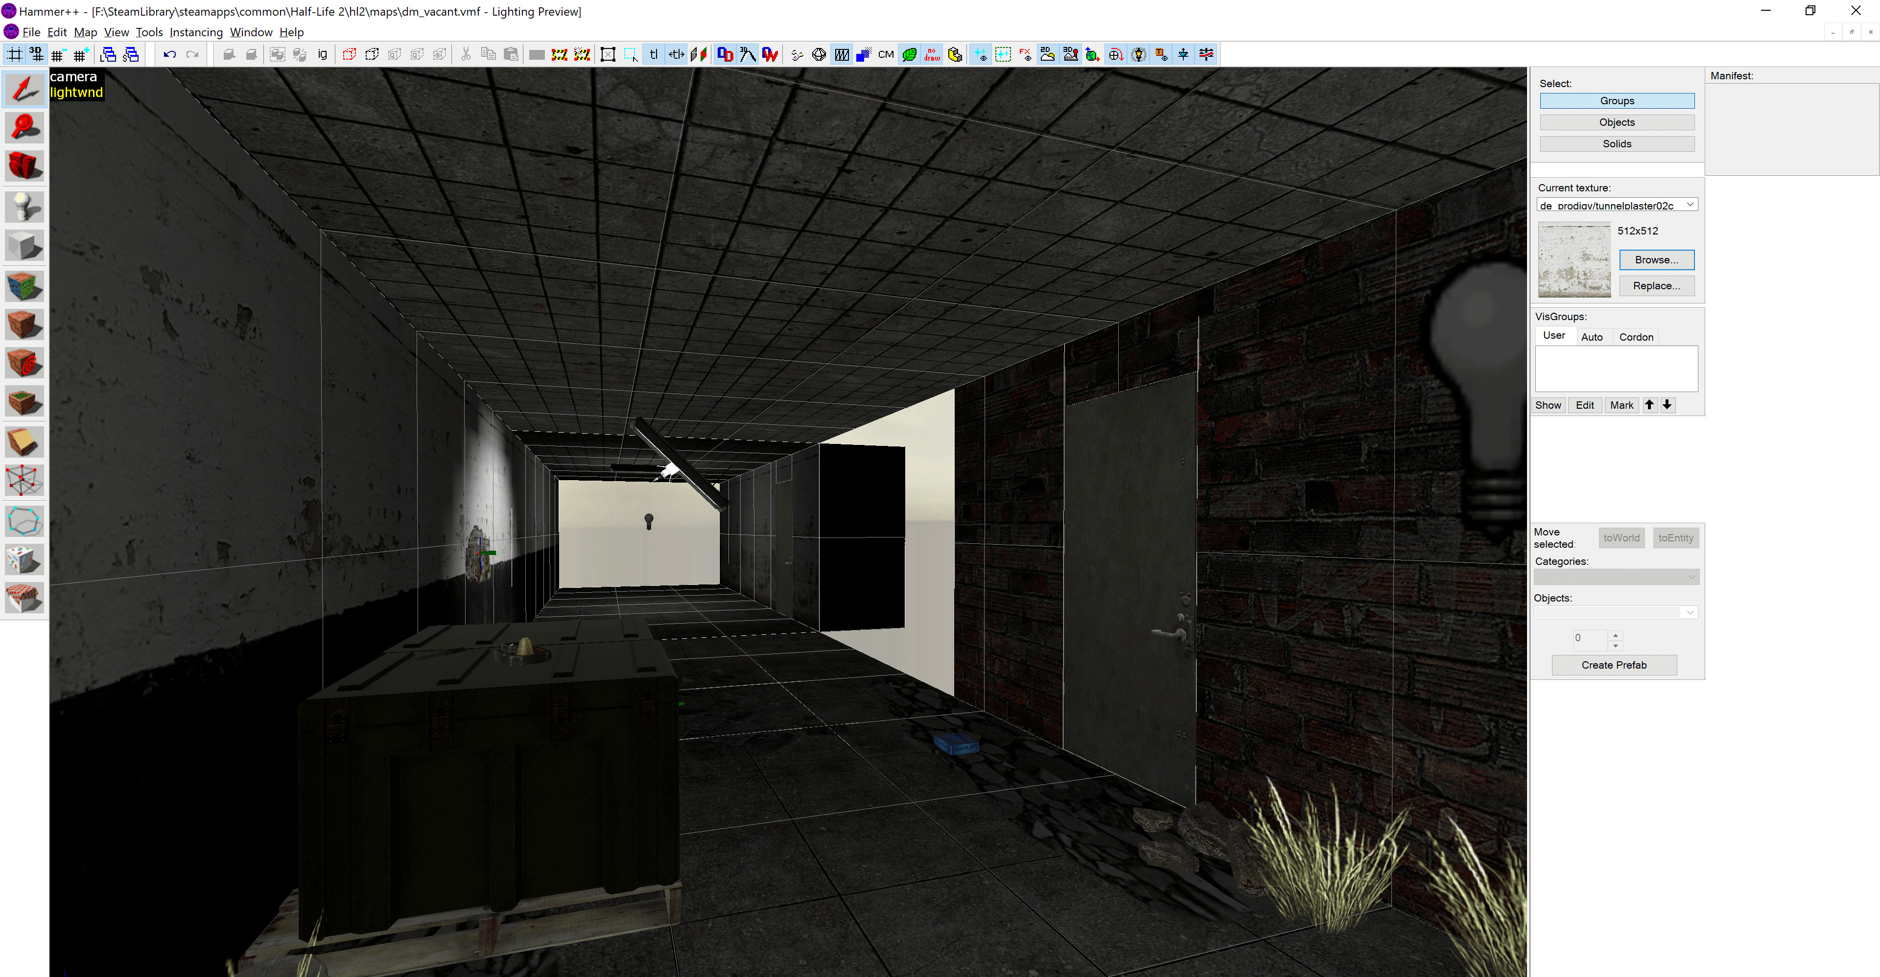Select the Camera tool
Image resolution: width=1880 pixels, height=977 pixels.
[x=24, y=165]
